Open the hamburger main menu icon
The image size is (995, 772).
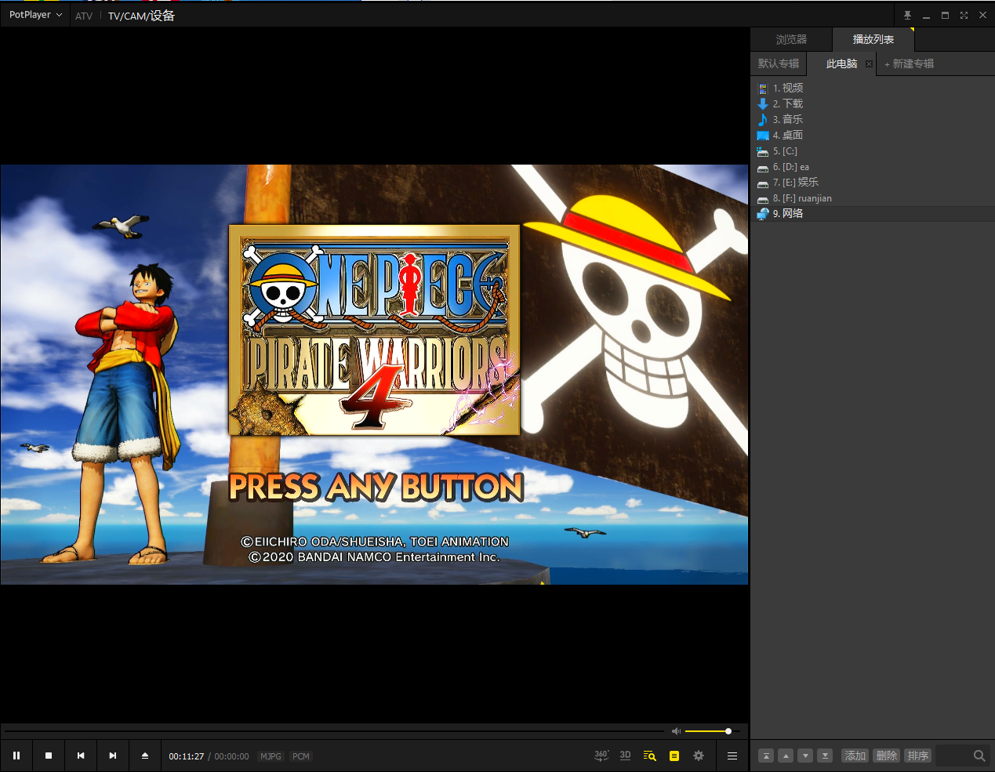pyautogui.click(x=732, y=756)
